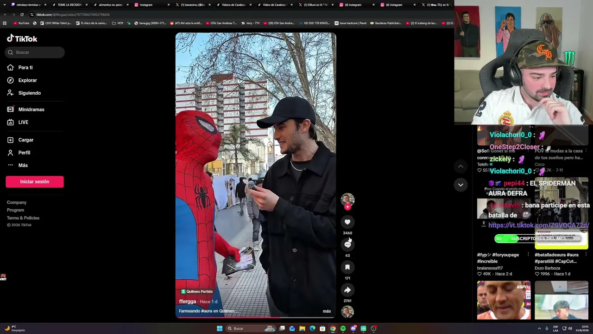Open the Windows Start menu
Screen dimensions: 593x334
(x=220, y=328)
